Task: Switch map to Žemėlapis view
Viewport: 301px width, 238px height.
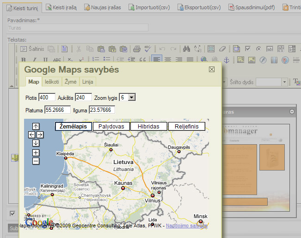Action: [74, 127]
